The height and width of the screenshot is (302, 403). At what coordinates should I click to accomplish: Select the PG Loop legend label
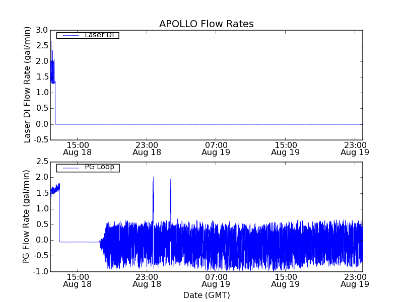click(x=99, y=167)
